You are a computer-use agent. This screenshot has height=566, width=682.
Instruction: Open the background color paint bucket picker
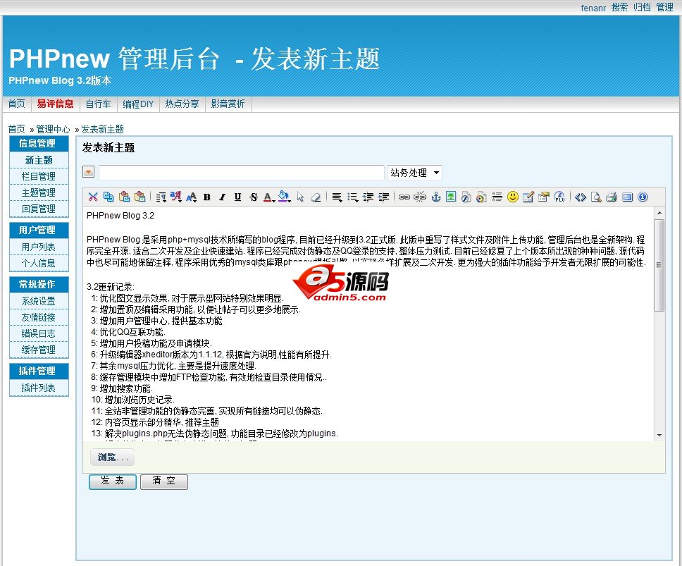pyautogui.click(x=285, y=197)
